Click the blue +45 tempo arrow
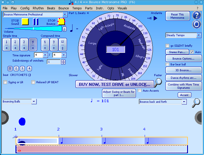 (x=155, y=18)
